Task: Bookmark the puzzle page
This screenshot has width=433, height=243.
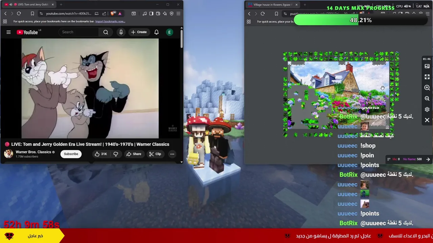Action: point(276,14)
